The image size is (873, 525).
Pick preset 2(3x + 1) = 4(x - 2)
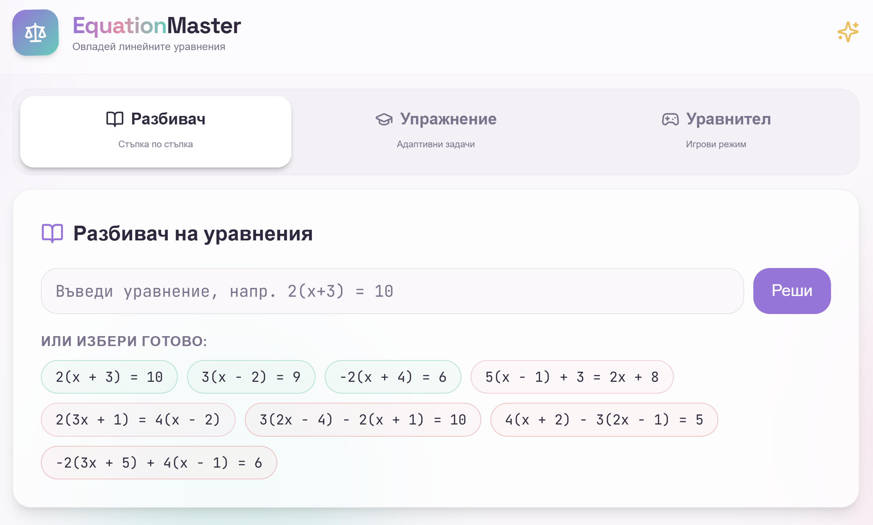(x=138, y=419)
